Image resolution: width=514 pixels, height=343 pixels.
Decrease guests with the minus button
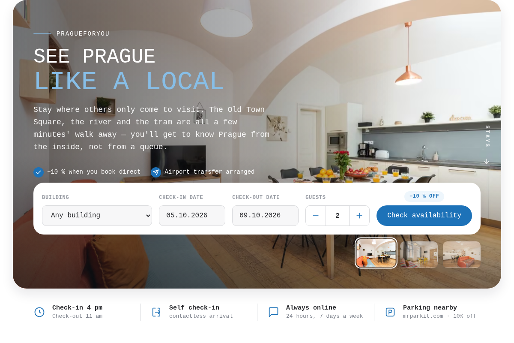[316, 216]
